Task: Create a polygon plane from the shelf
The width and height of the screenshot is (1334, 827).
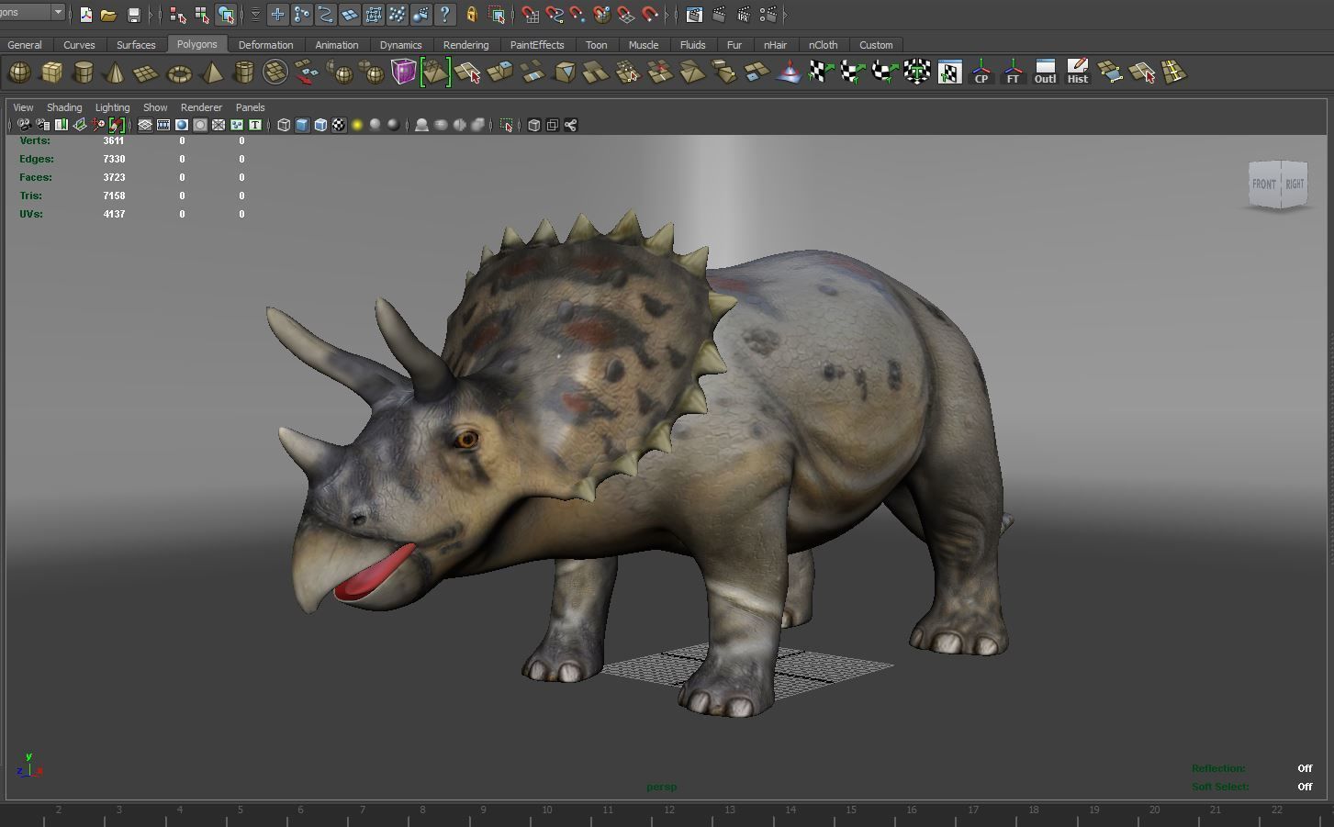Action: (x=146, y=73)
